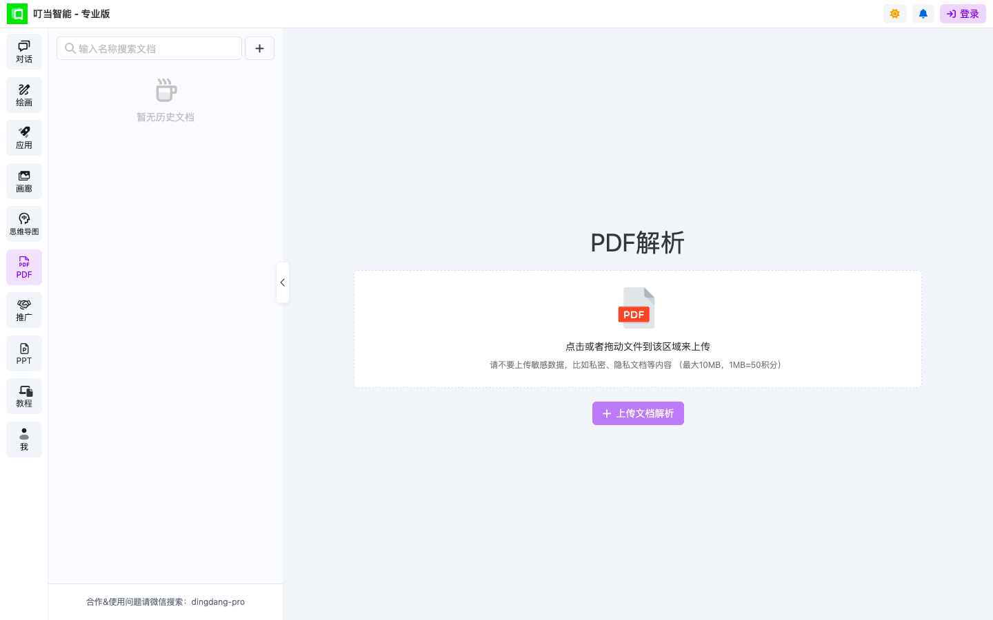Screen dimensions: 993x620
Task: View the 教程 tutorials section
Action: 23,395
